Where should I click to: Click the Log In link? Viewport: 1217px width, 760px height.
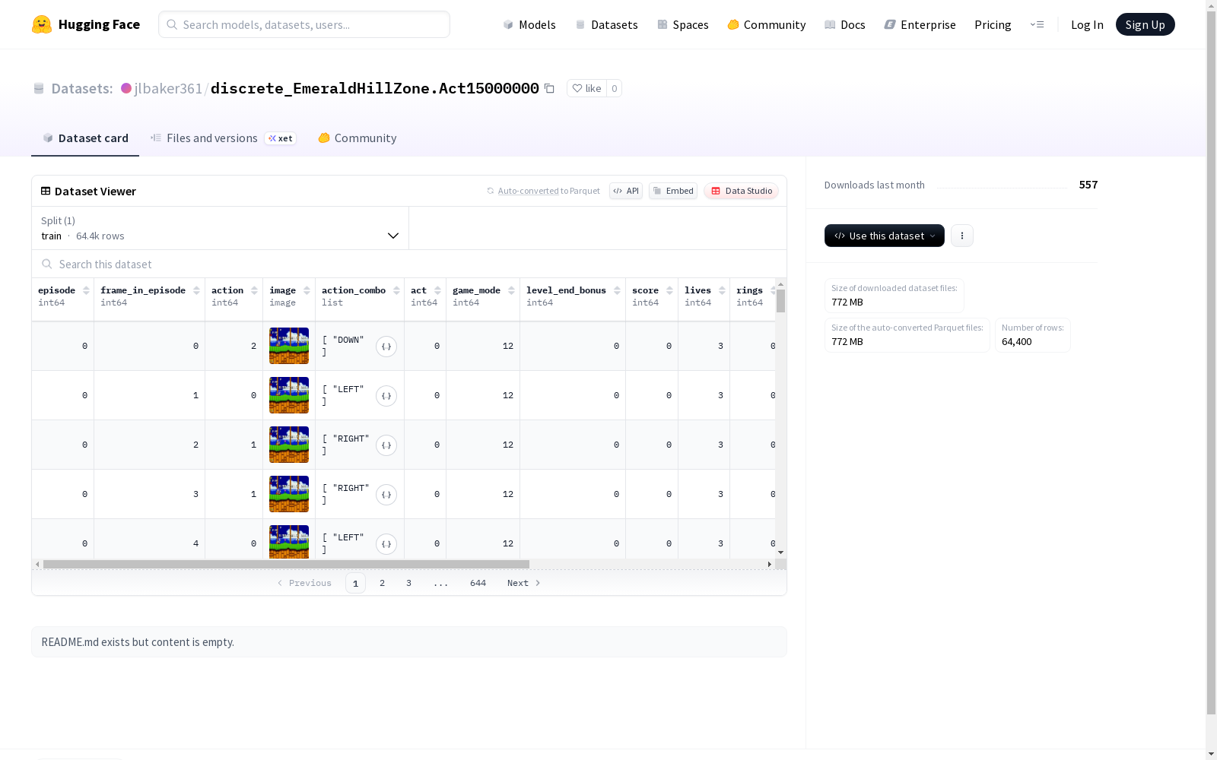(1087, 24)
